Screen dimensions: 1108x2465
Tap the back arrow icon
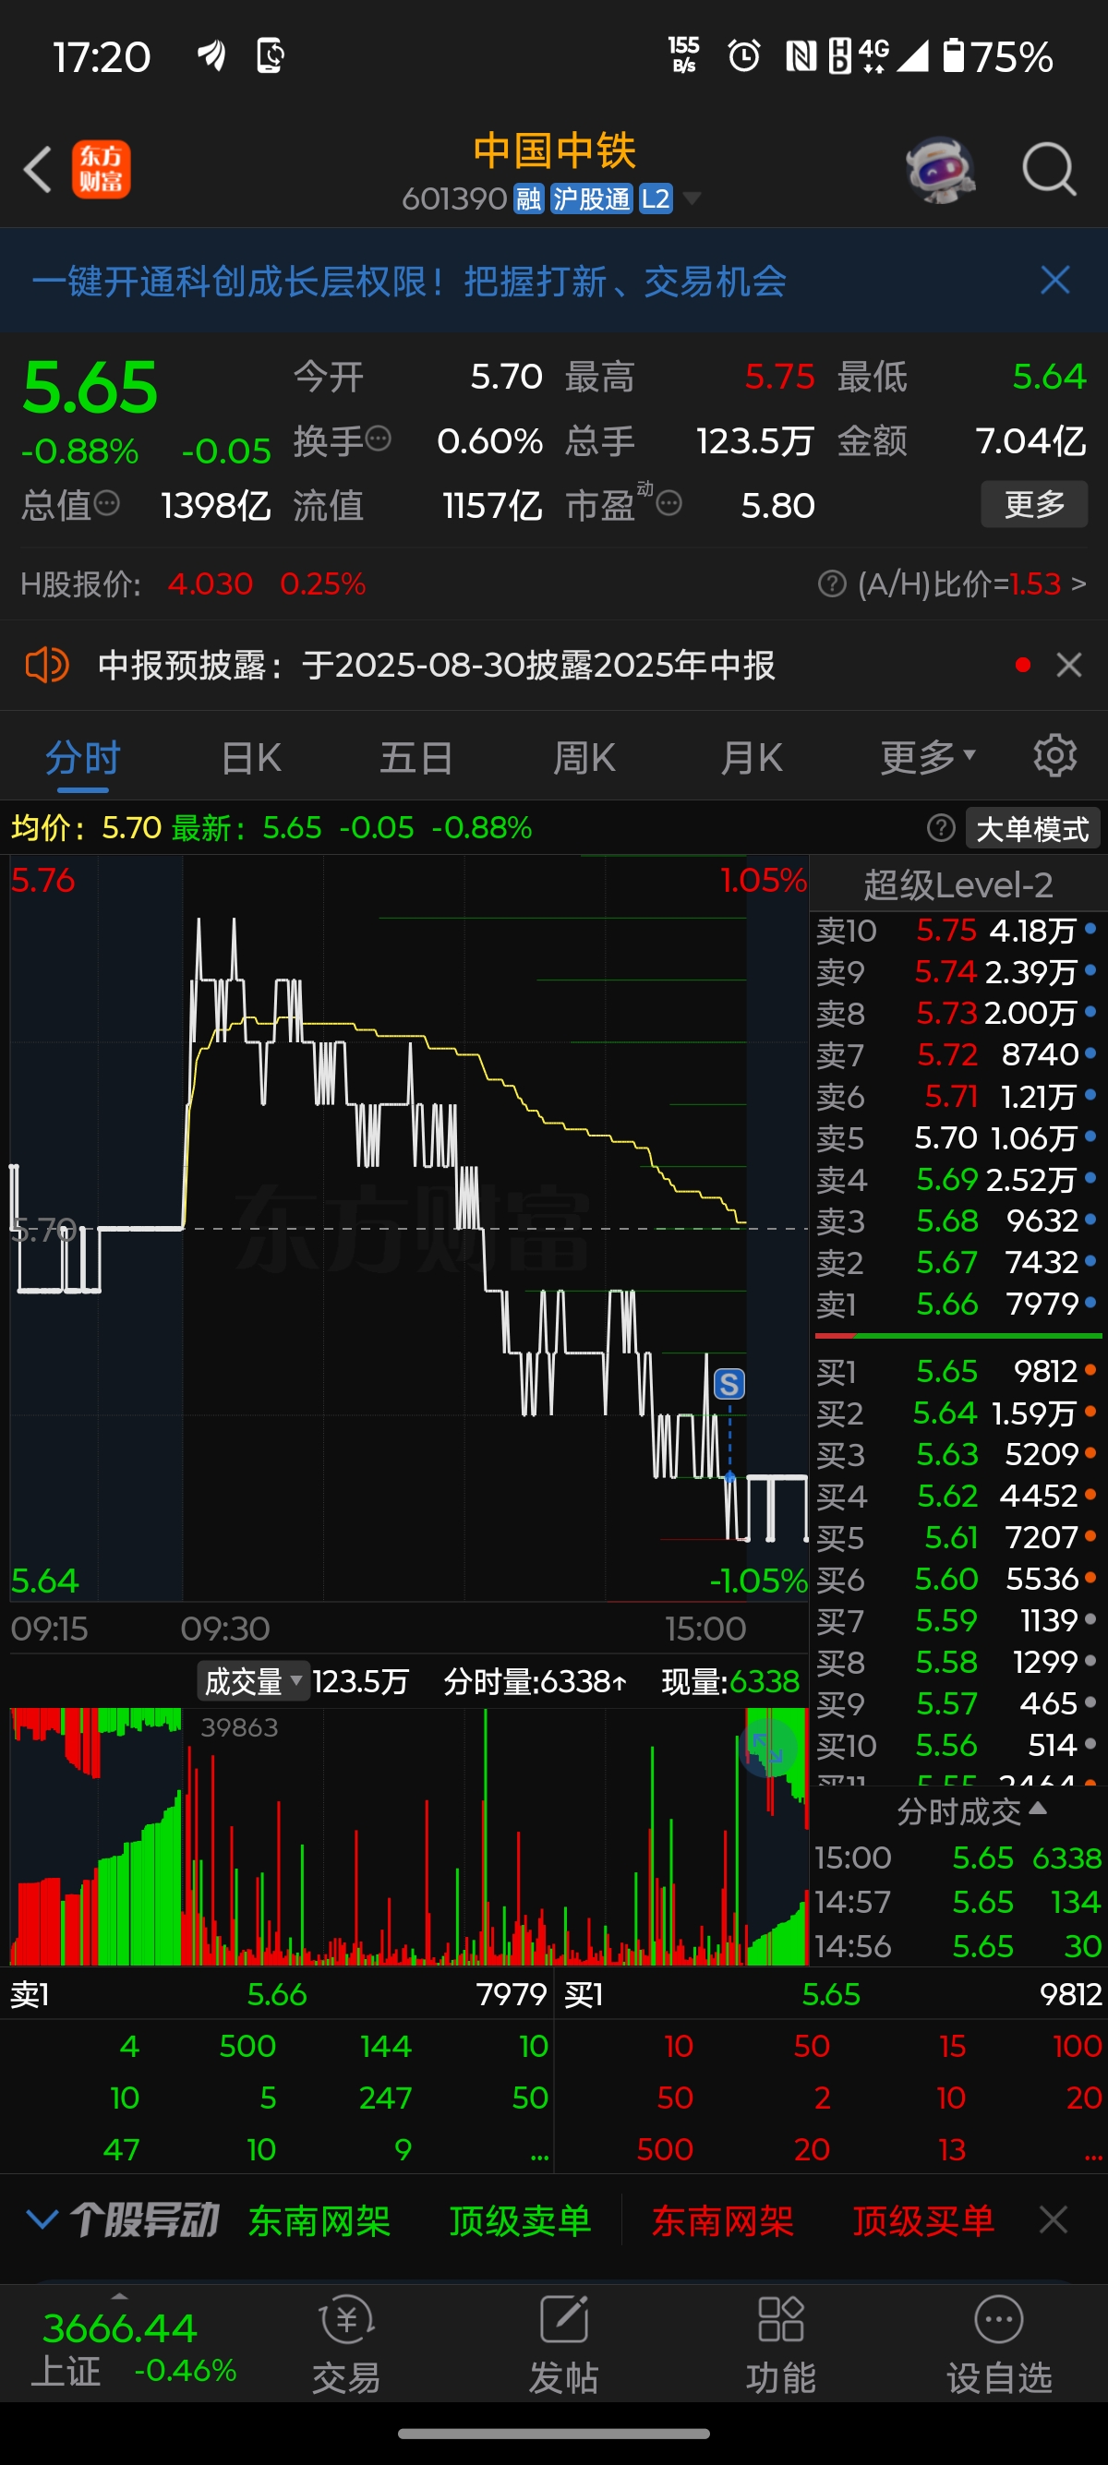37,170
